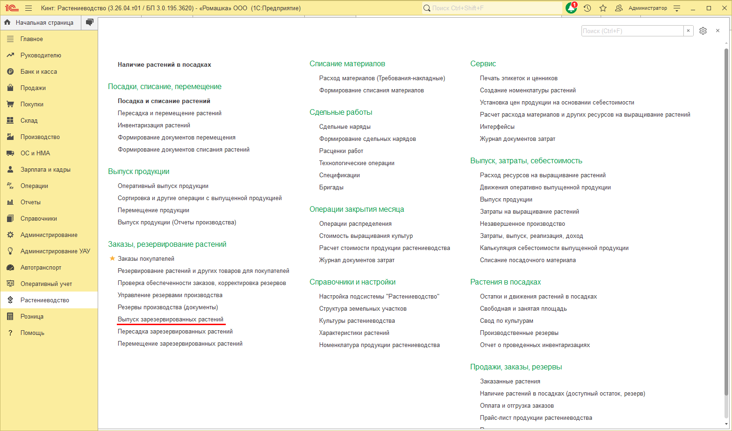Screen dimensions: 732x431
Task: Open Свод по культурам
Action: (507, 321)
